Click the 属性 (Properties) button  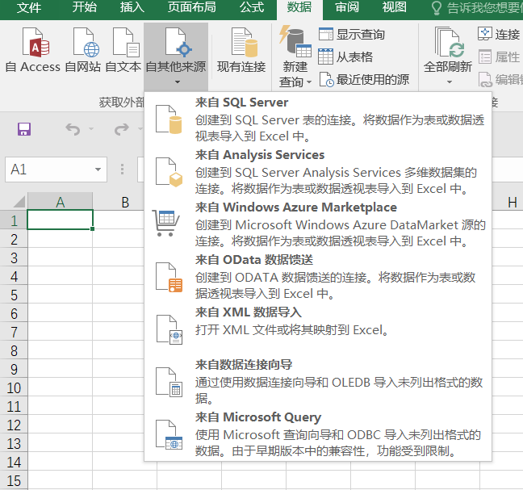point(499,57)
